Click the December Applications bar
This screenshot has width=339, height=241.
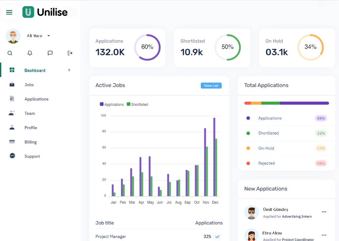pos(214,157)
